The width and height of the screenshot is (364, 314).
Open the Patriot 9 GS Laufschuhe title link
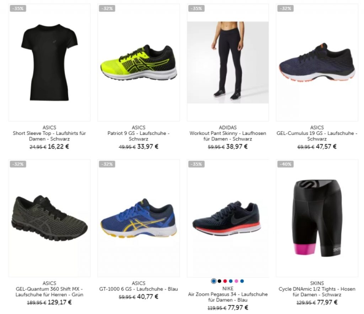139,136
